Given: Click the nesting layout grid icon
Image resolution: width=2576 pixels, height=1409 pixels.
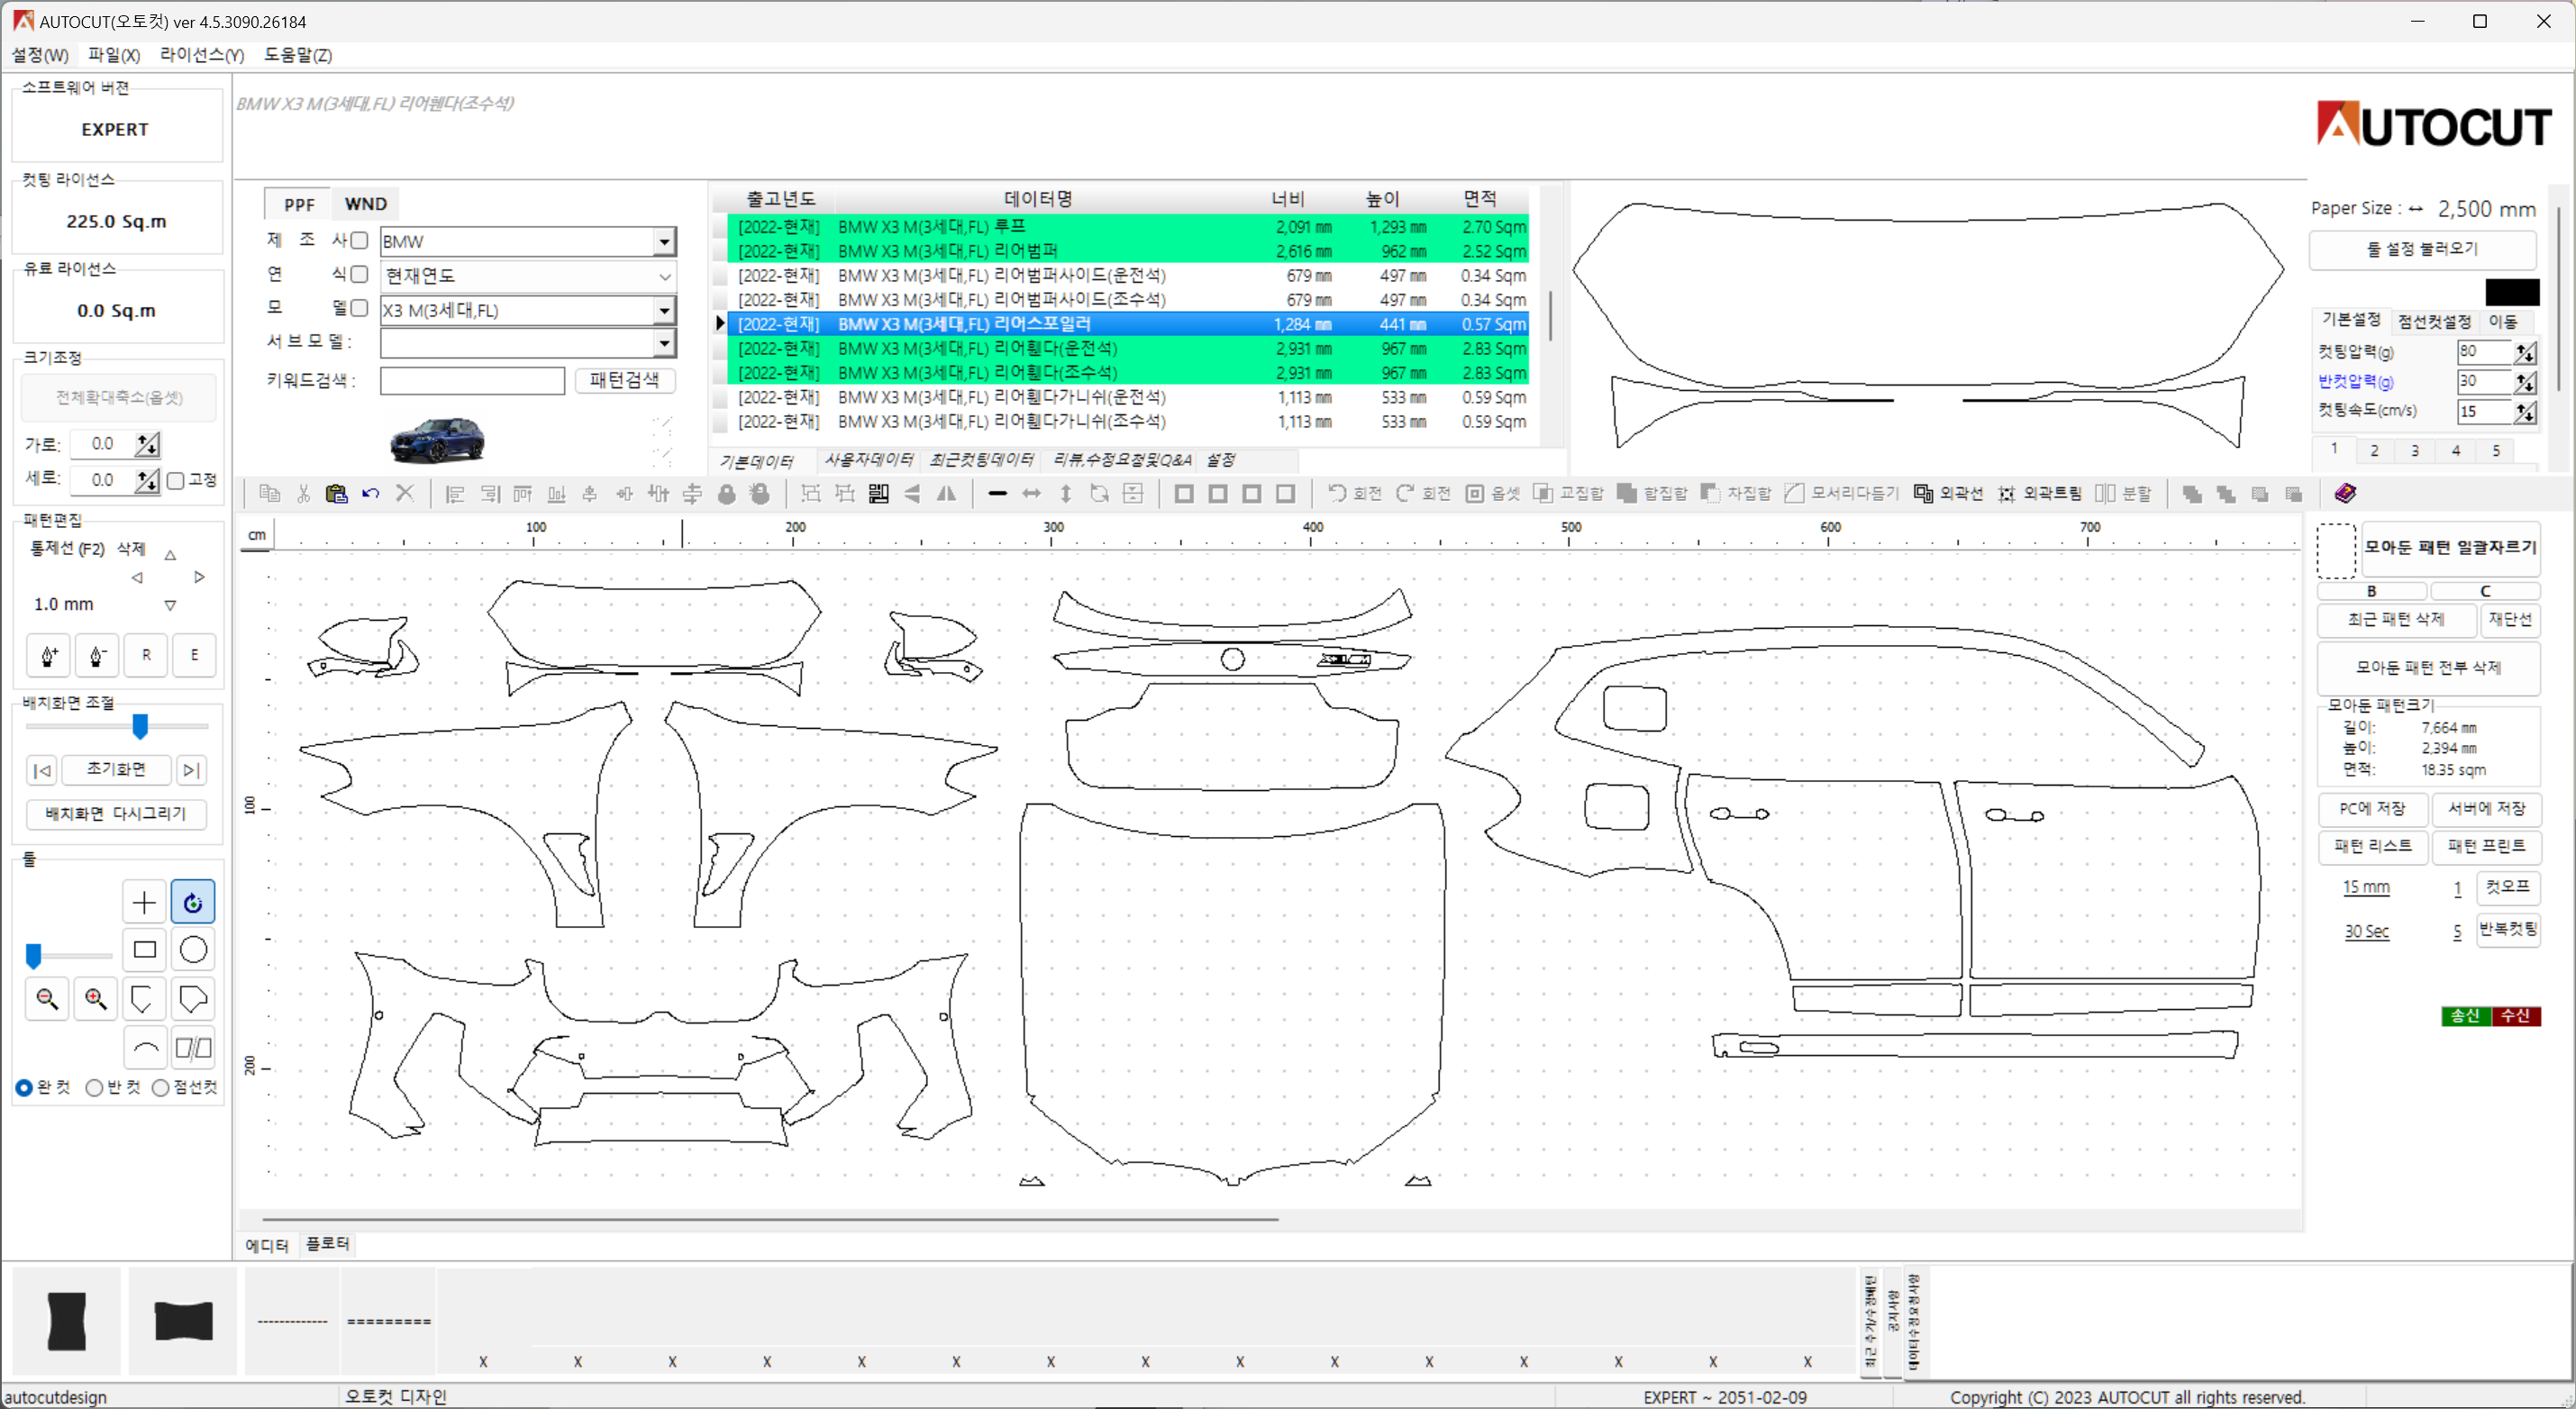Looking at the screenshot, I should (x=878, y=493).
